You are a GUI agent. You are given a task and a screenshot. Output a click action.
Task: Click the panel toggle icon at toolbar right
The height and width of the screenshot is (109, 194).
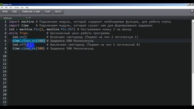(x=192, y=11)
